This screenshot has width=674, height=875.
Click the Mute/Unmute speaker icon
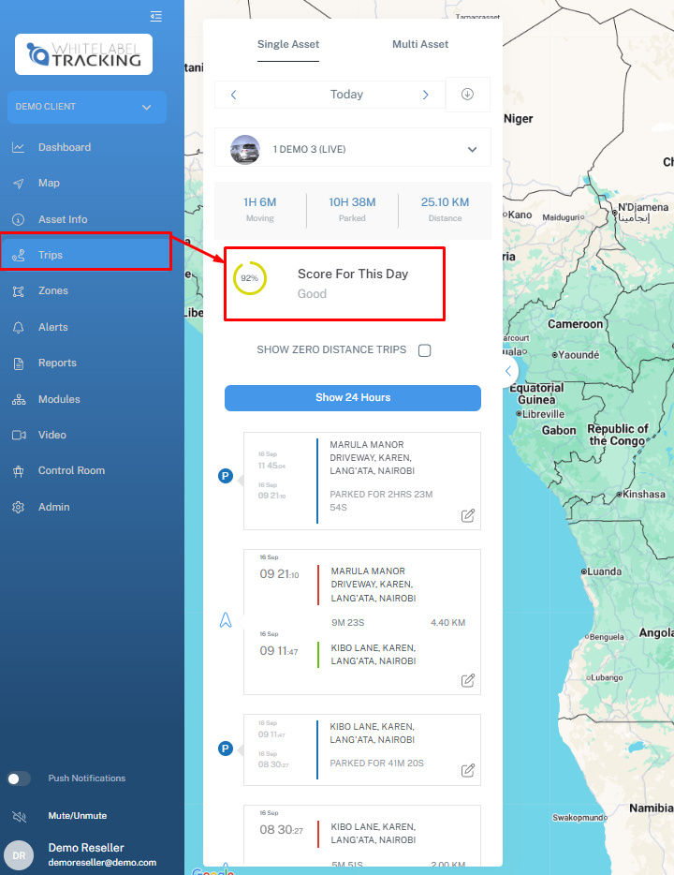tap(18, 816)
